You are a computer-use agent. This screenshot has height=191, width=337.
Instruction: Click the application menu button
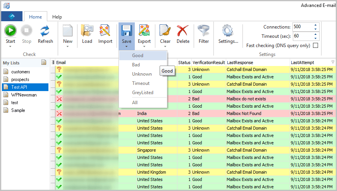(x=12, y=16)
